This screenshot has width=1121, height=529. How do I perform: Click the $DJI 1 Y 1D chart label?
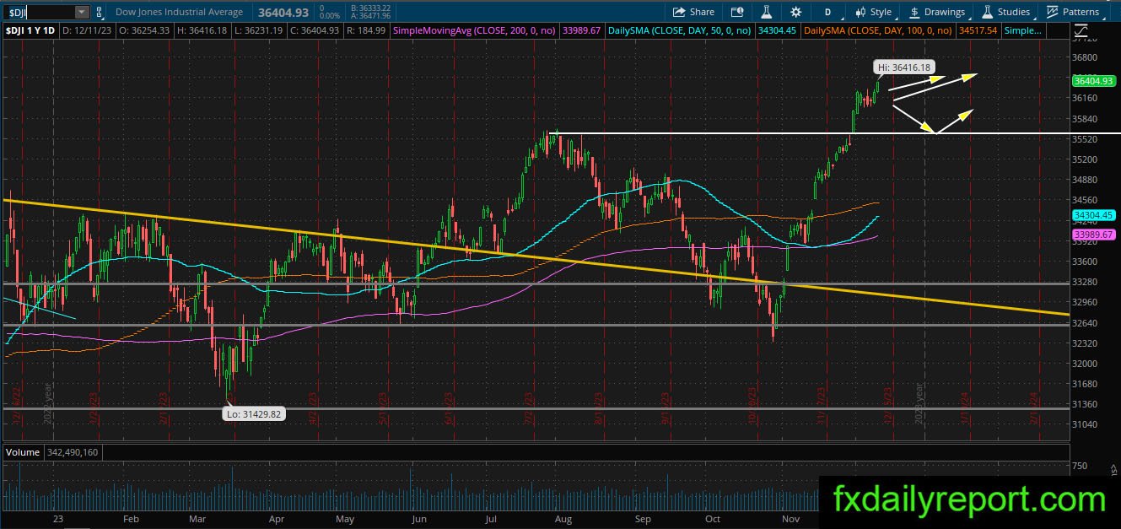click(x=31, y=30)
